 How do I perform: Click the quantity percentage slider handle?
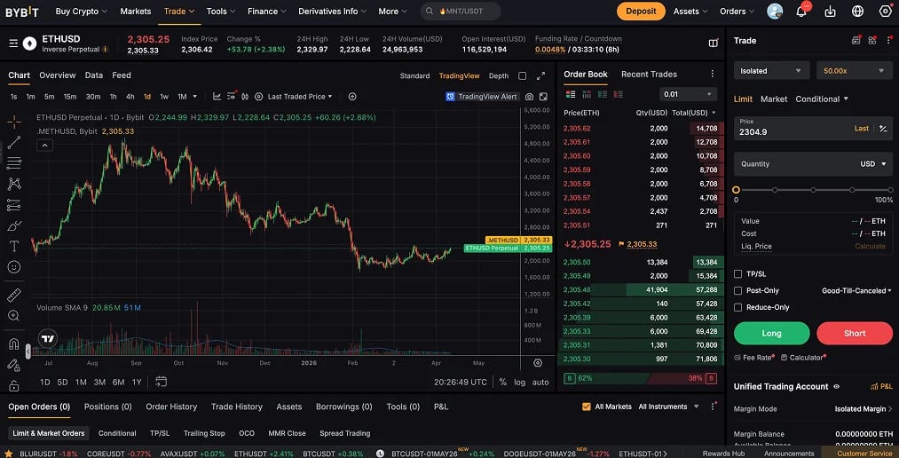737,190
